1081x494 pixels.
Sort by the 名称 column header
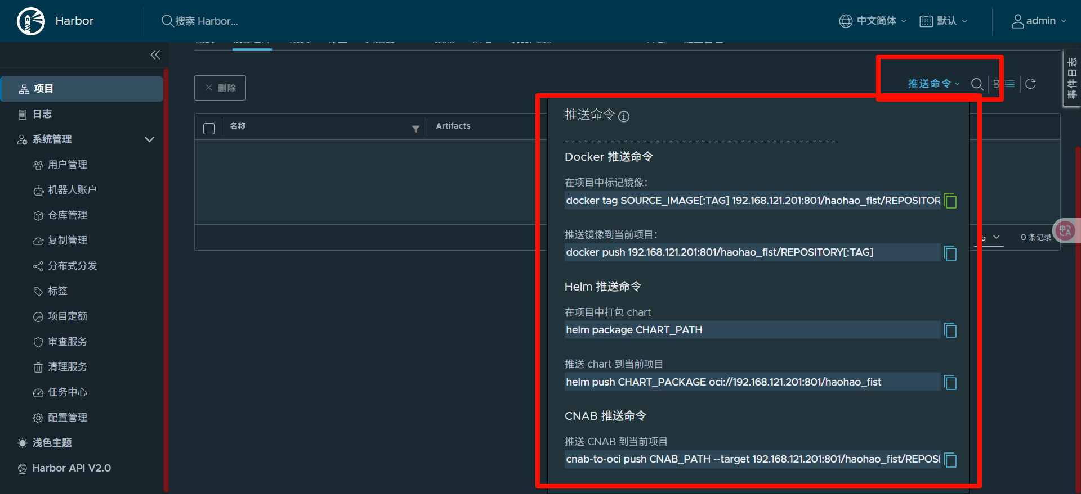(x=238, y=126)
